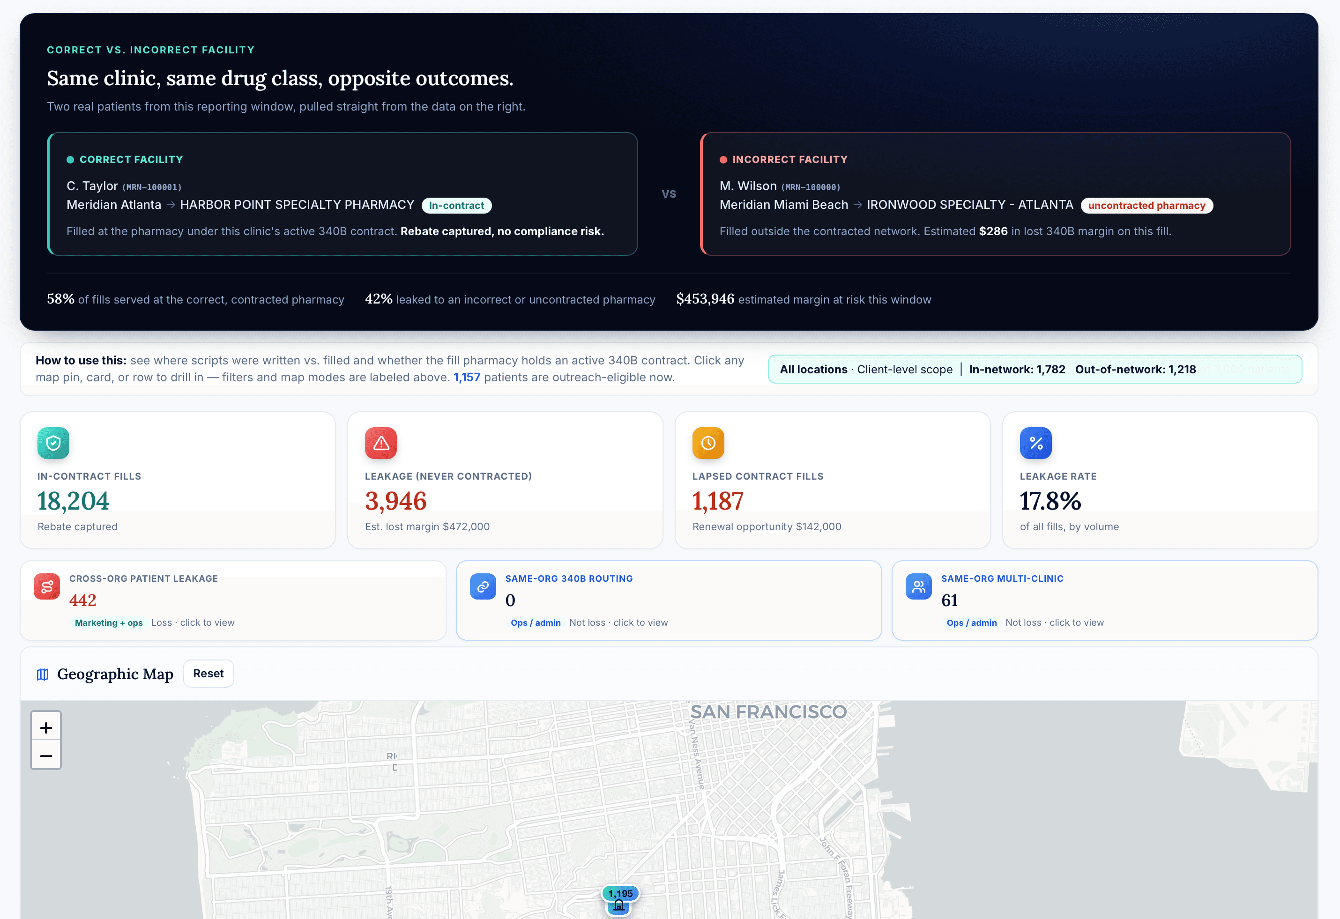Click the clinic pin icon on map
The width and height of the screenshot is (1340, 919).
tap(618, 906)
